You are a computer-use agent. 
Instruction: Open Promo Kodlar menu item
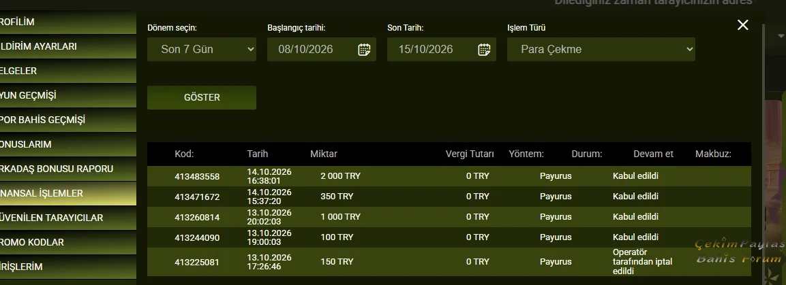click(x=67, y=243)
